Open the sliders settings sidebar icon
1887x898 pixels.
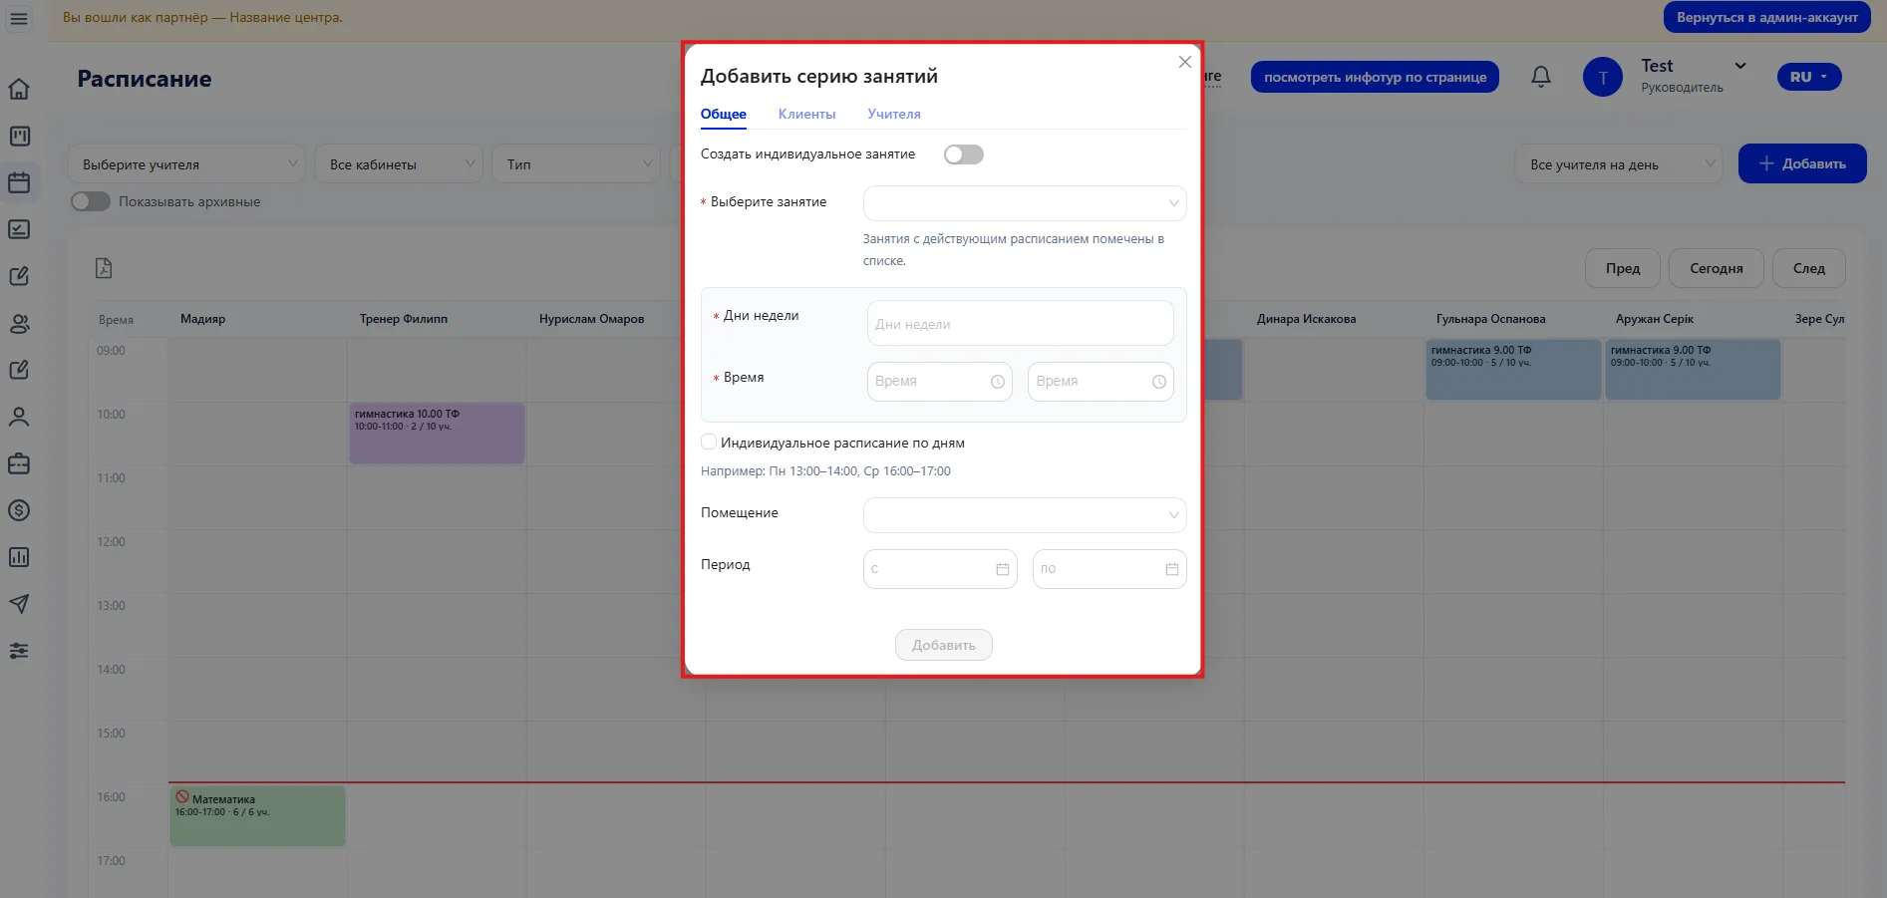click(x=19, y=651)
